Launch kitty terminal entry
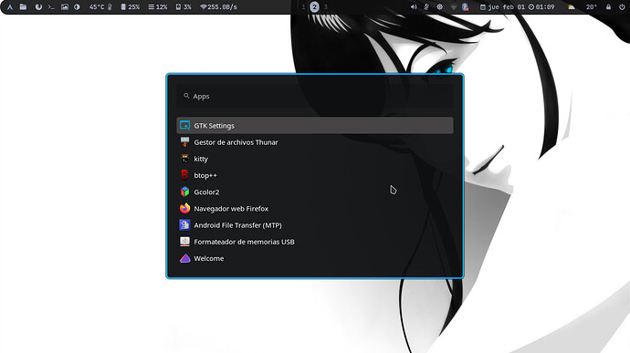This screenshot has height=353, width=630. pos(315,159)
